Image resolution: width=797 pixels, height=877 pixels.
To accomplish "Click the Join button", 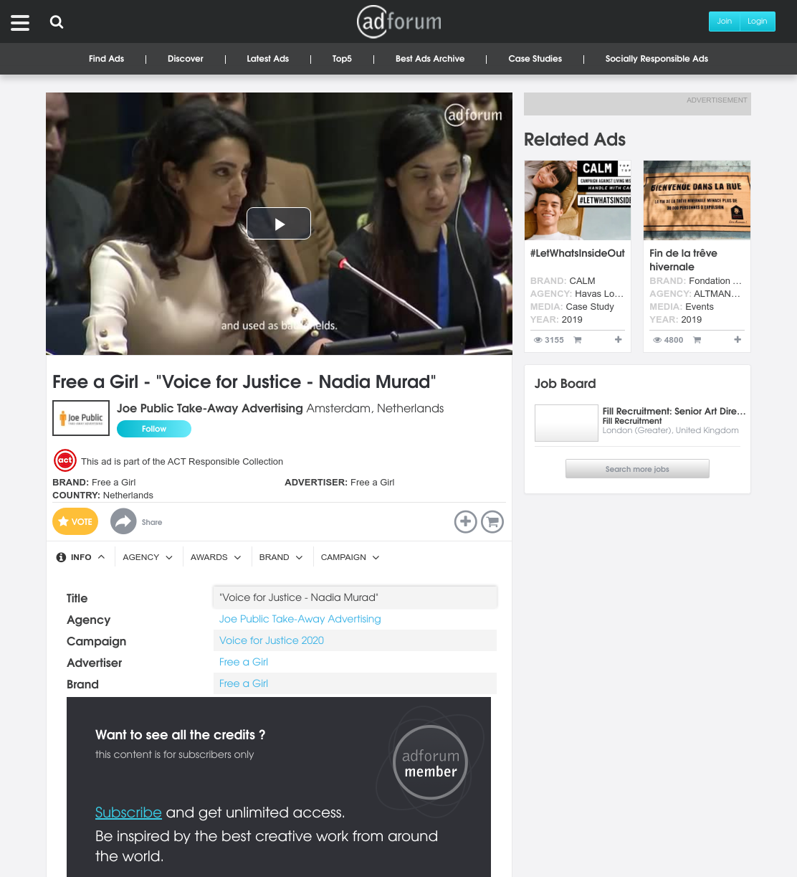I will coord(725,22).
